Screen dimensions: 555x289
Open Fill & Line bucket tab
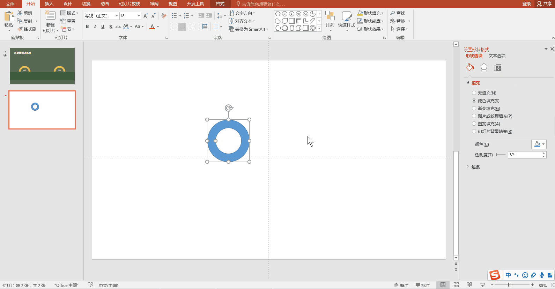pyautogui.click(x=470, y=67)
